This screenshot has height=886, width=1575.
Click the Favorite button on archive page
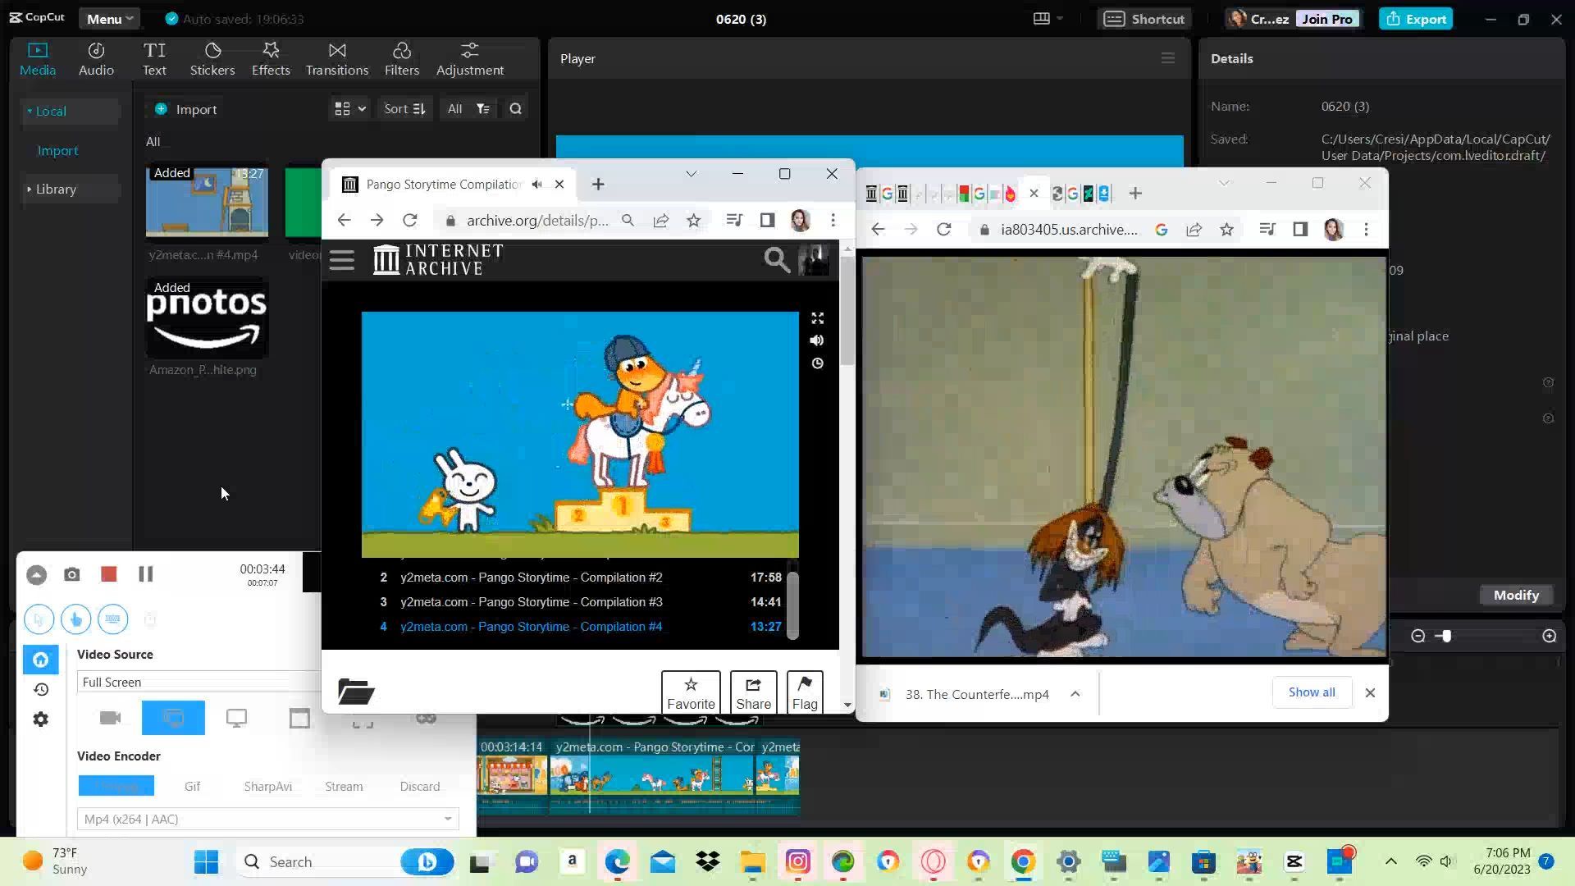tap(691, 692)
